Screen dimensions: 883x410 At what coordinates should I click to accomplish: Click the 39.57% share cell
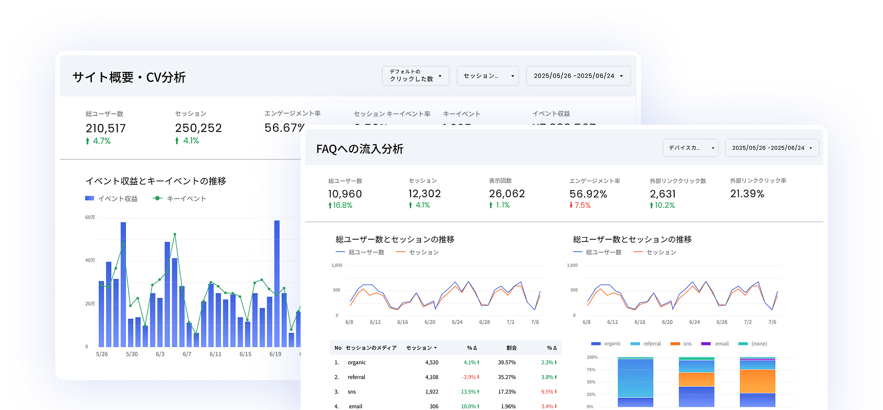tap(507, 362)
